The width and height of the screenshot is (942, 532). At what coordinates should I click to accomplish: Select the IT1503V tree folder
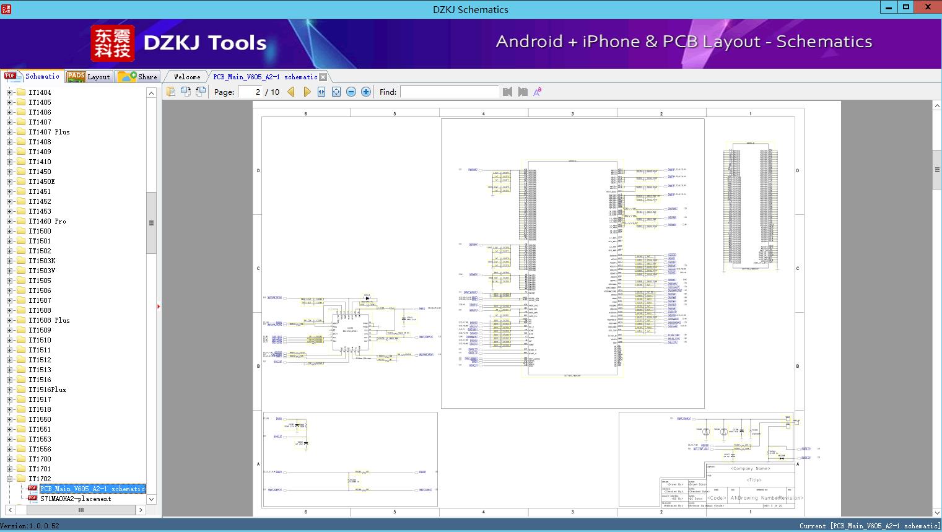[x=41, y=271]
